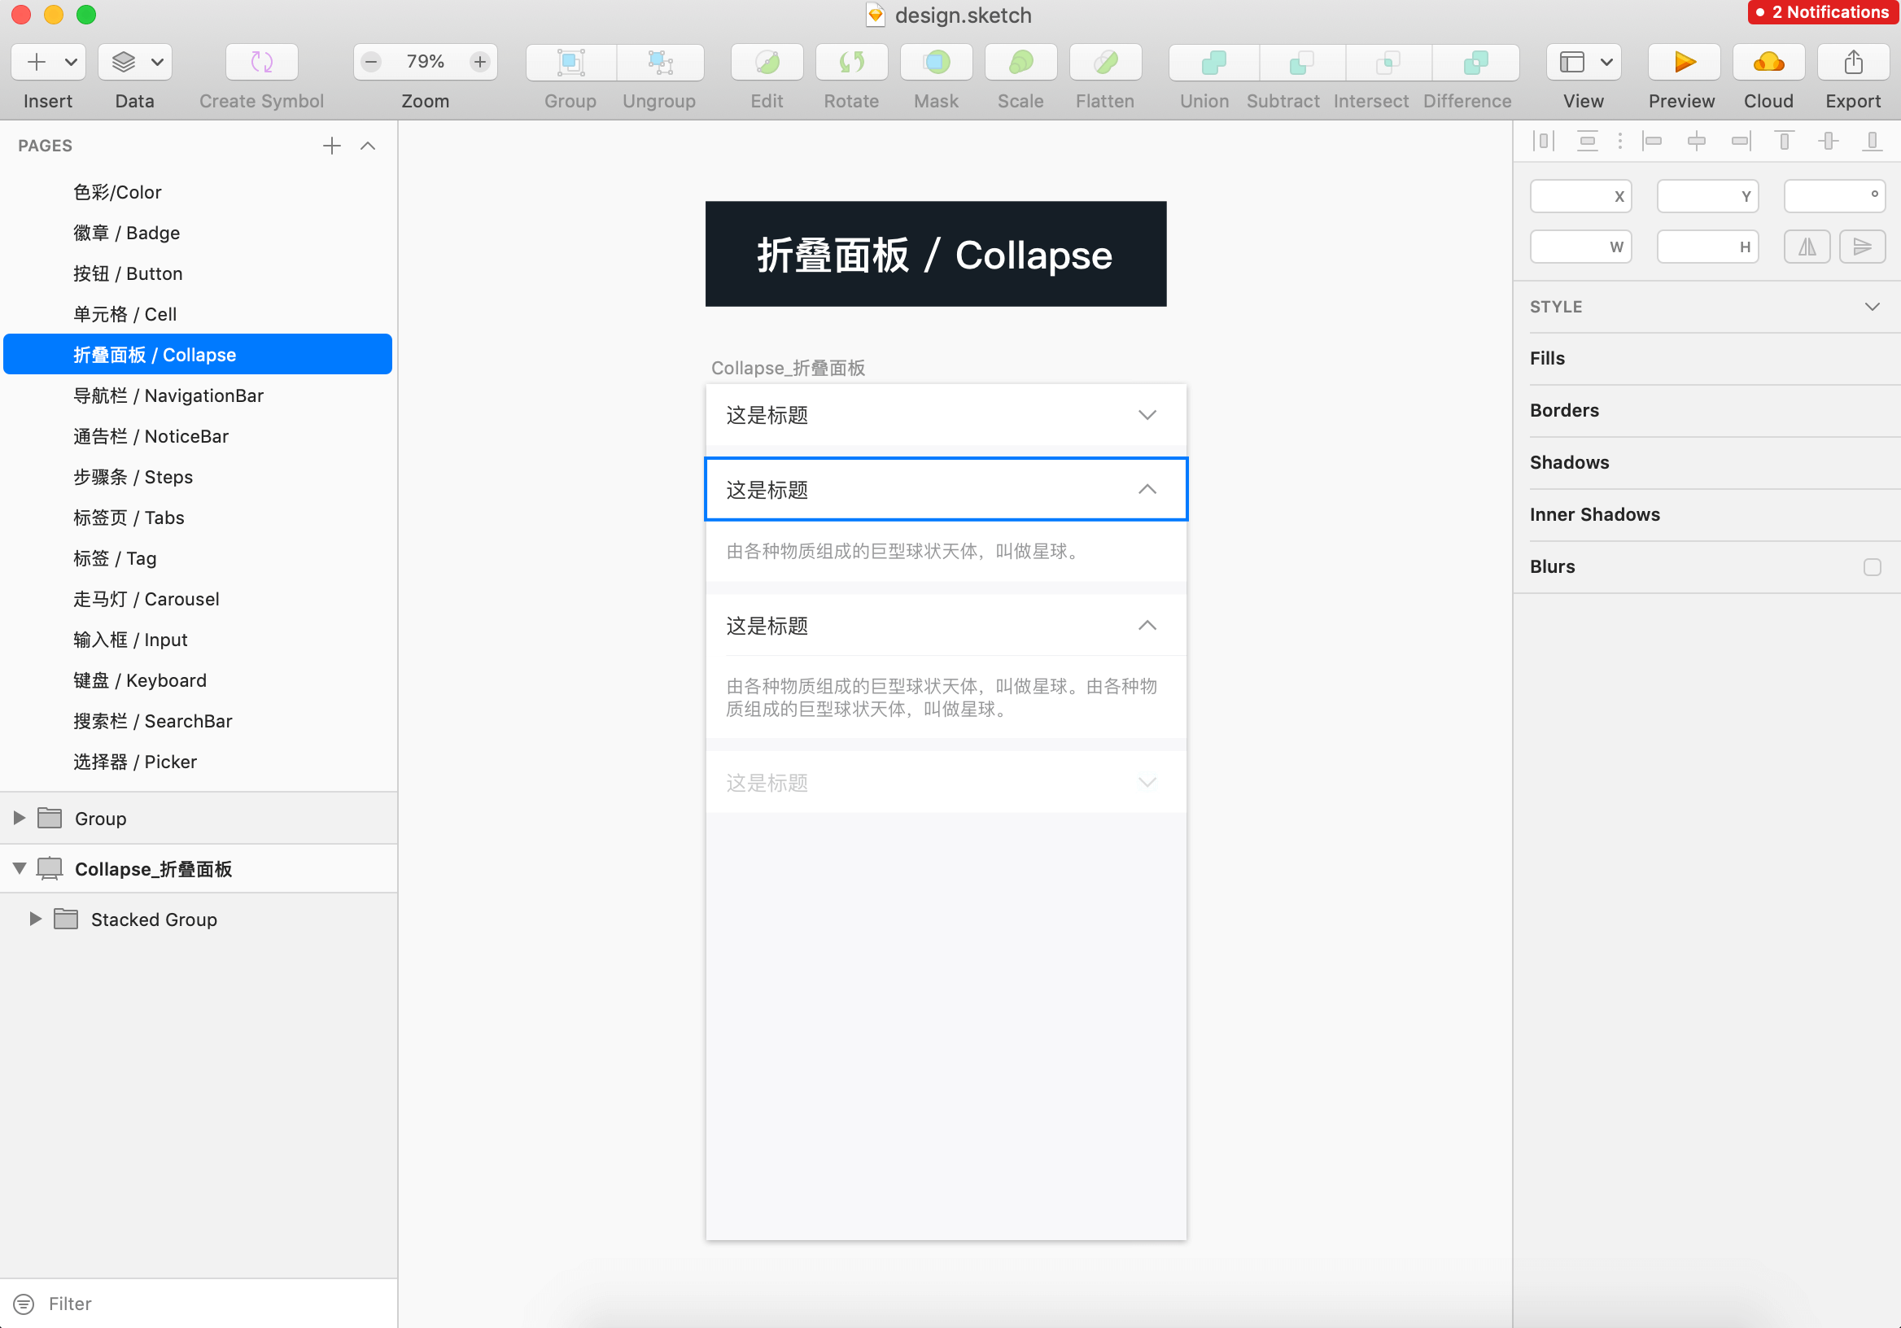This screenshot has height=1328, width=1901.
Task: Toggle Blurs checkbox on style panel
Action: tap(1871, 565)
